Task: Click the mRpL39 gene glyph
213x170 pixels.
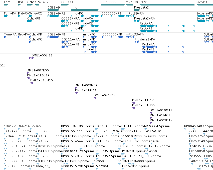Action: 129,5
